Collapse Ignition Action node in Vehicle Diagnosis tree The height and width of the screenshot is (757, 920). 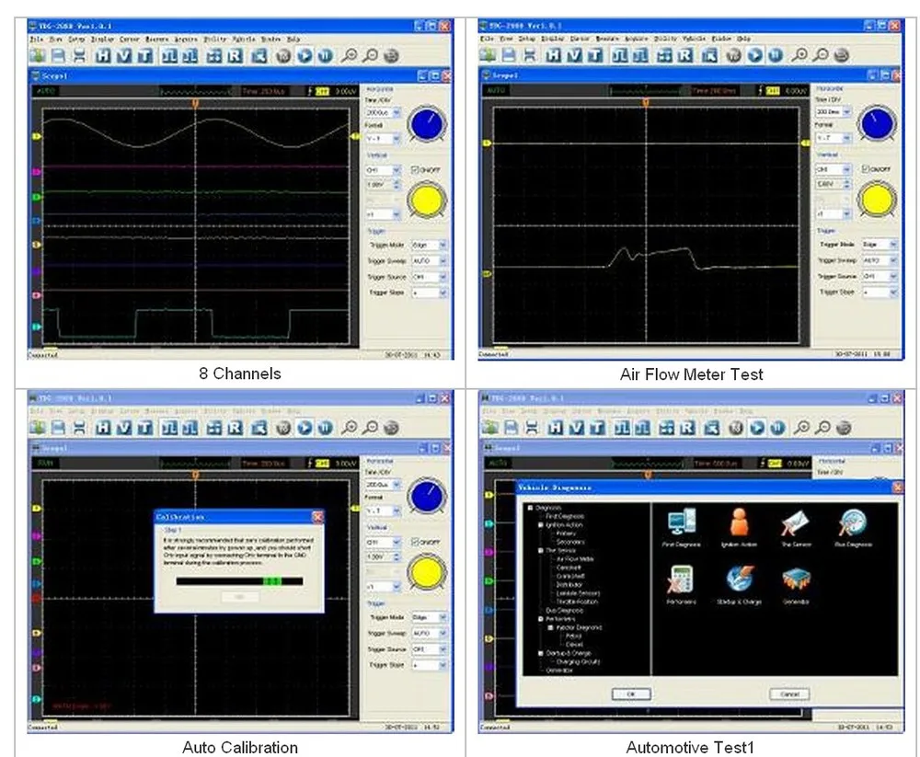[x=540, y=525]
